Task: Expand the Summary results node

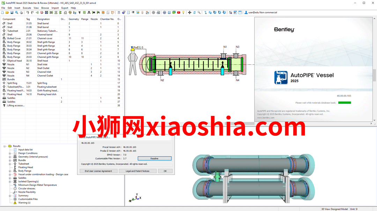Action: tap(10, 196)
